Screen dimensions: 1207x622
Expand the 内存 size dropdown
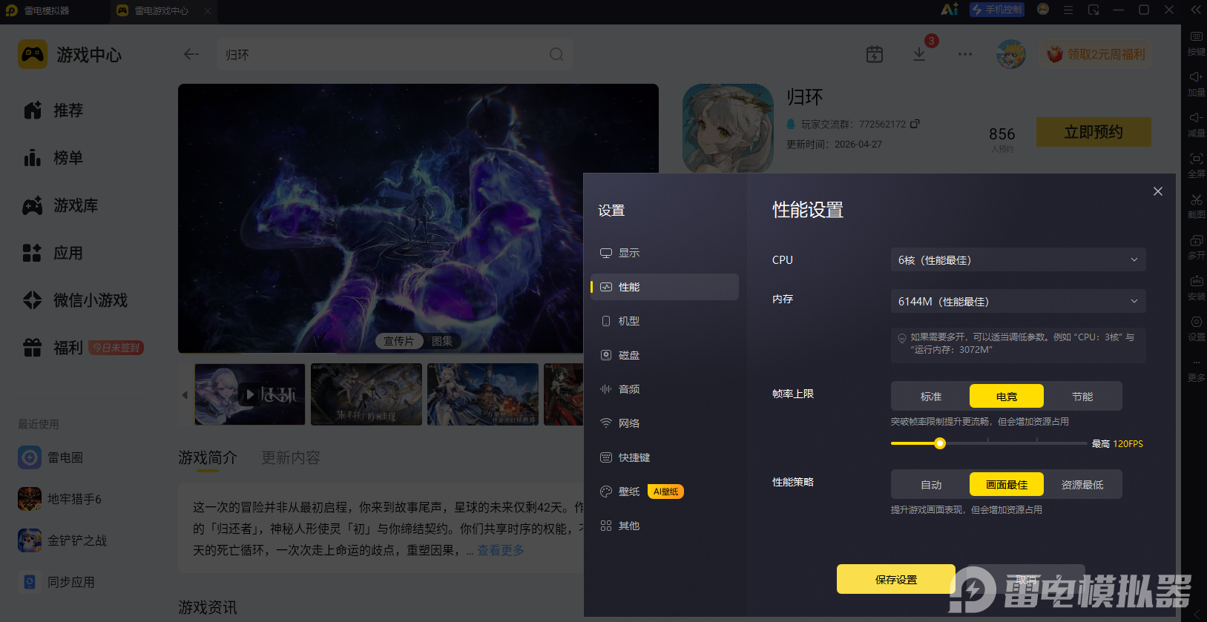coord(1018,301)
